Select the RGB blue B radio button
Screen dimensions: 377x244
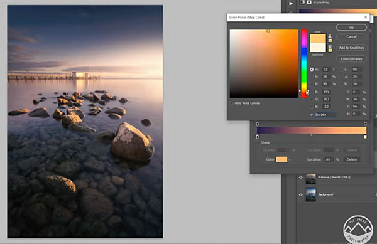coord(312,106)
